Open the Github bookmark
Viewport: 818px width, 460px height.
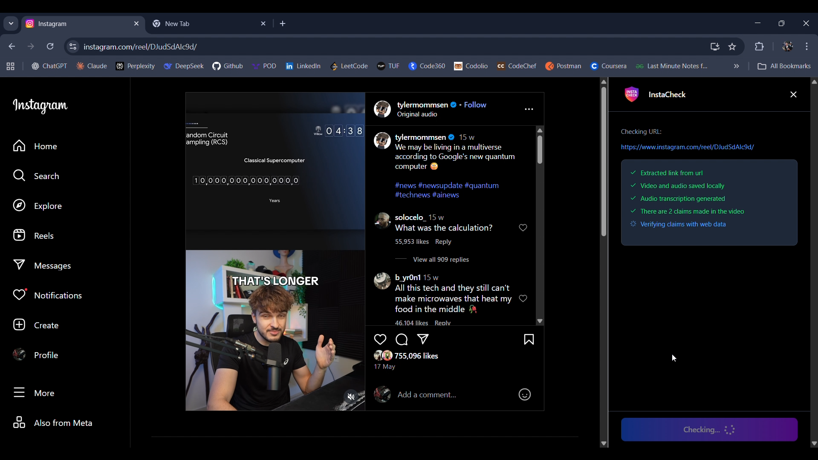click(x=228, y=66)
